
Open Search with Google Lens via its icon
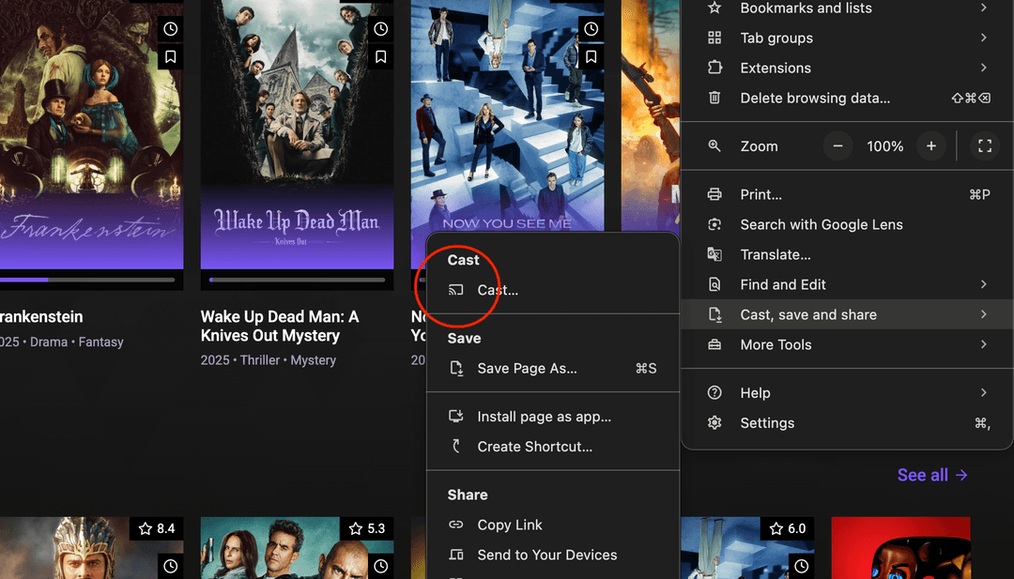click(x=714, y=224)
